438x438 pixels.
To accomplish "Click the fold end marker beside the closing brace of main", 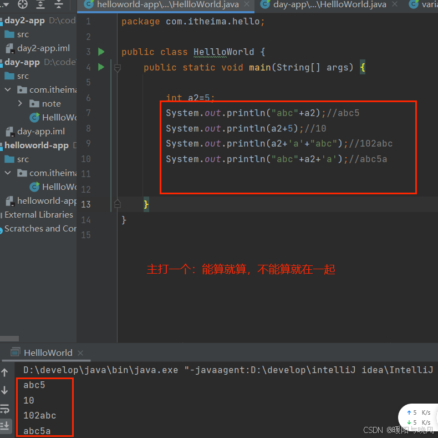I will click(118, 204).
